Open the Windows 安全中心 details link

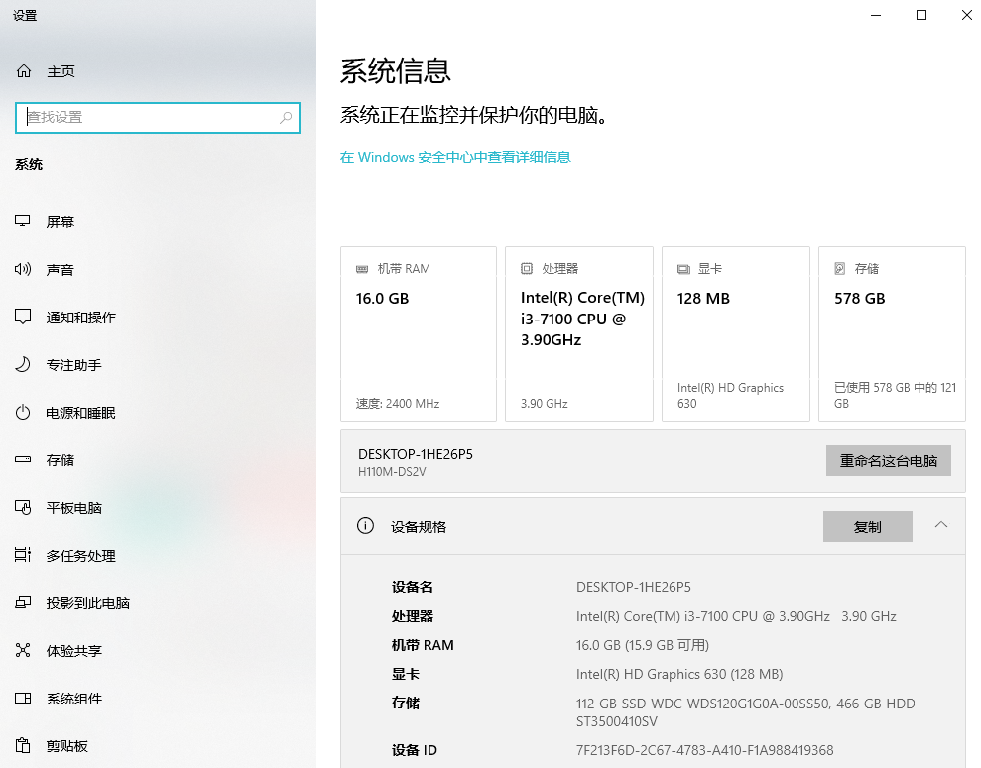click(456, 157)
